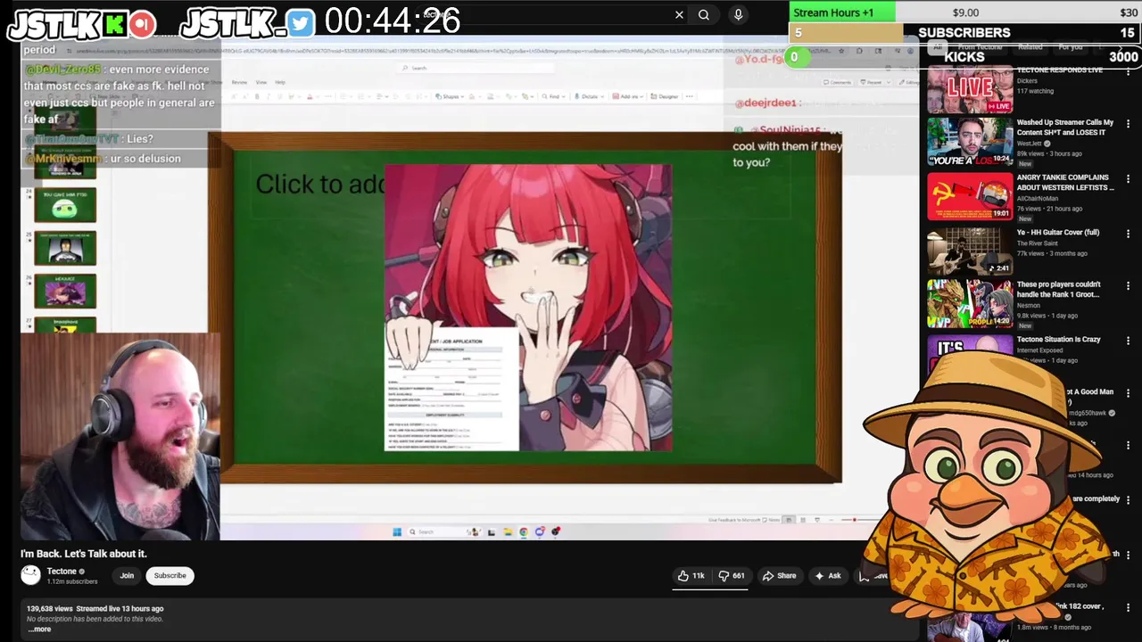Viewport: 1142px width, 642px height.
Task: Open the Tectone Situation Is Crazy title
Action: coord(1058,340)
